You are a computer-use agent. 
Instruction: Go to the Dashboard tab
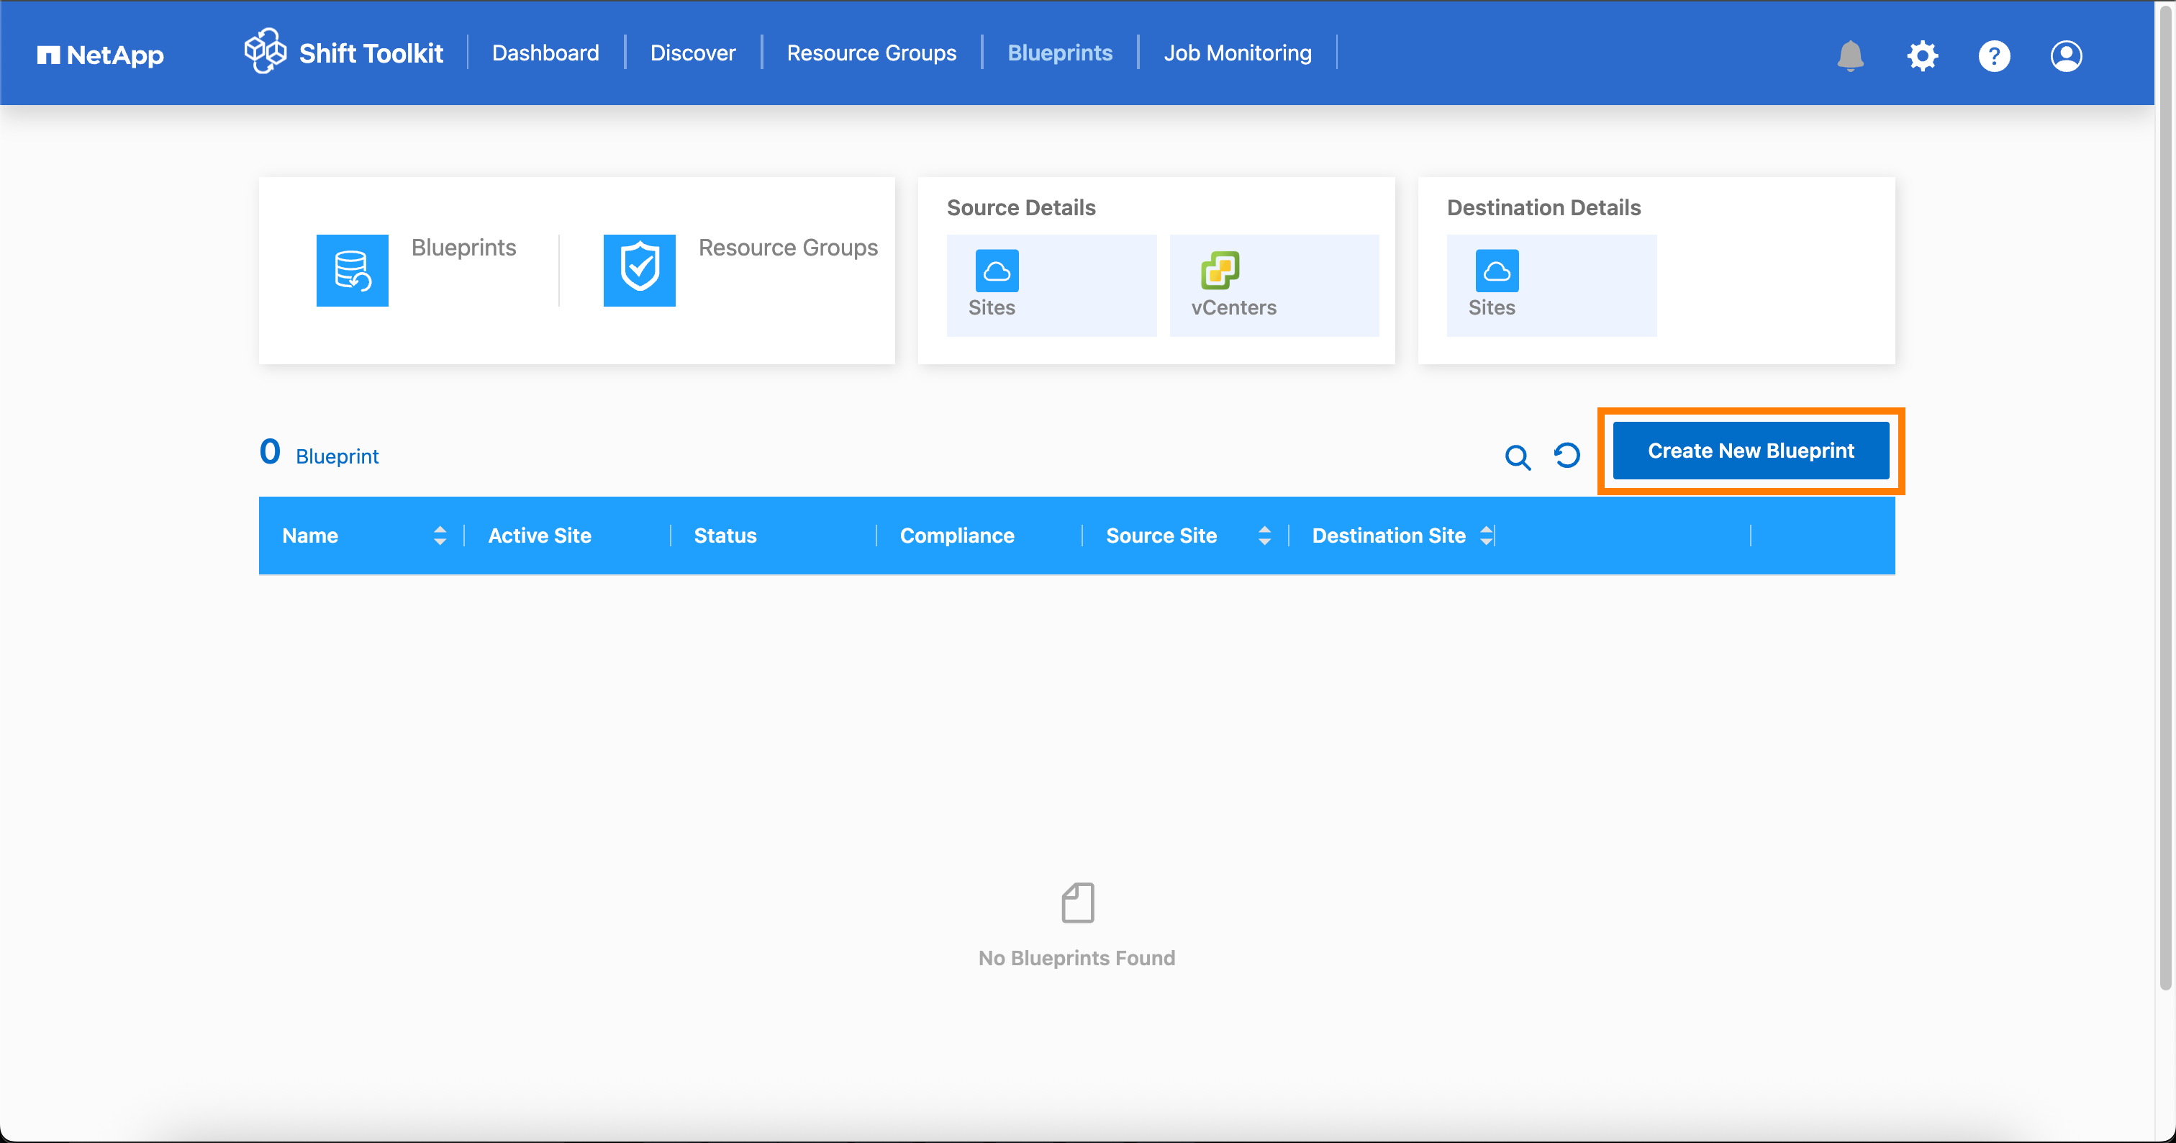[x=545, y=53]
